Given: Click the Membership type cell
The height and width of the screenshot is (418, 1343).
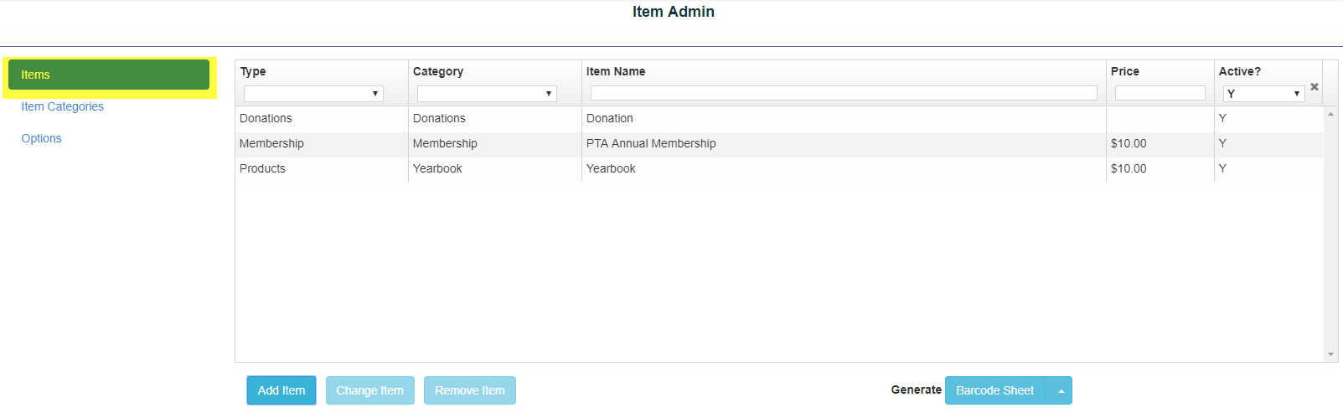Looking at the screenshot, I should point(322,144).
